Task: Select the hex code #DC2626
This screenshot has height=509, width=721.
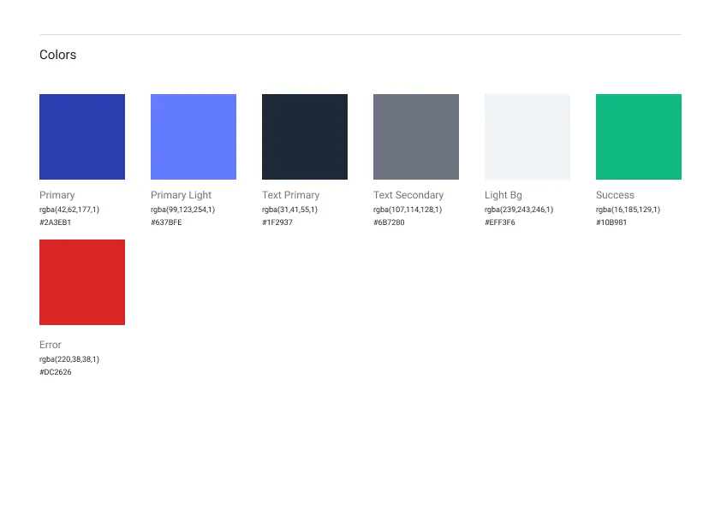Action: [x=55, y=372]
